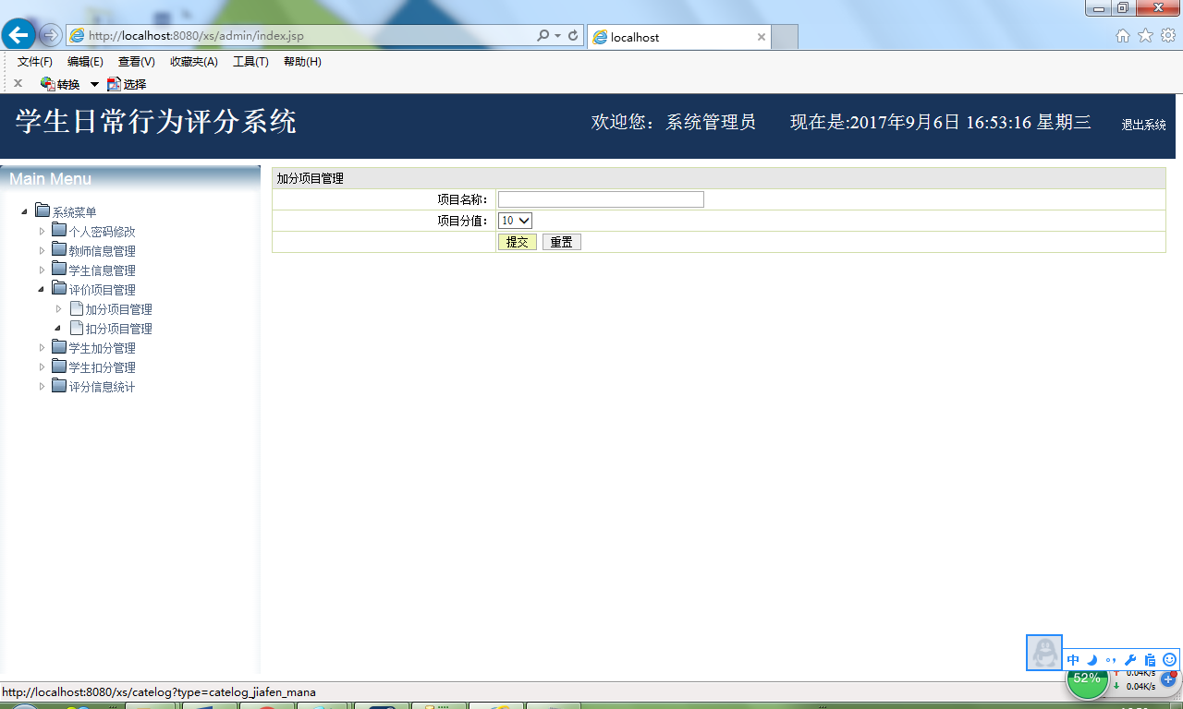This screenshot has height=709, width=1183.
Task: Click the 项目名称 text input field
Action: [601, 199]
